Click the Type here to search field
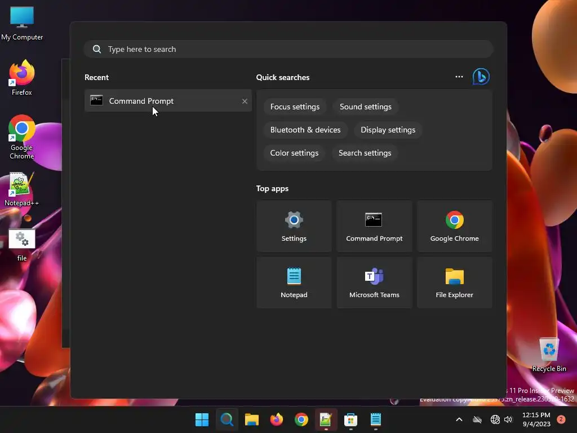577x433 pixels. pos(288,49)
